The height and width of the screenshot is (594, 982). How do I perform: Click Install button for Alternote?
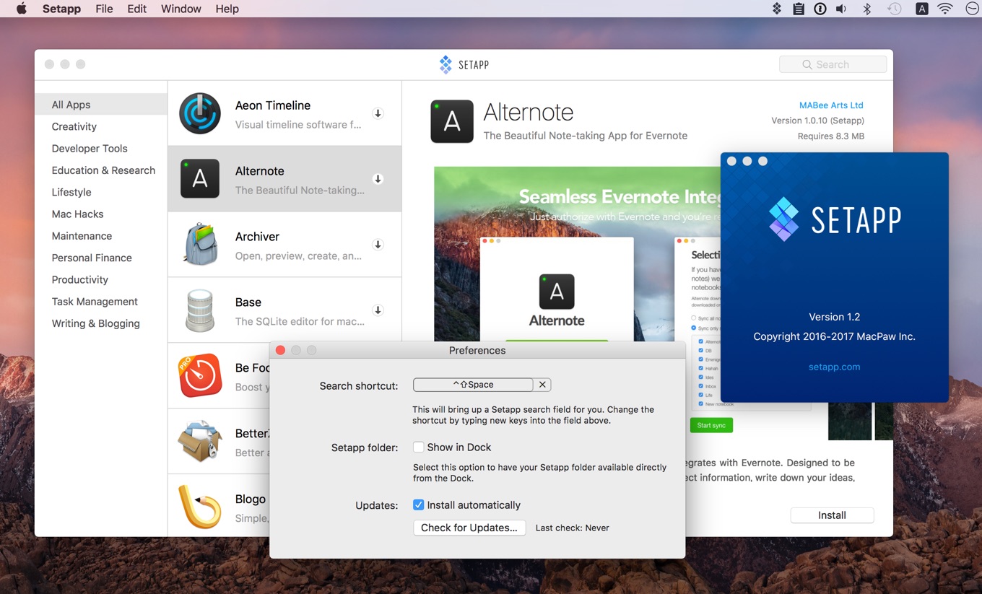pyautogui.click(x=832, y=515)
